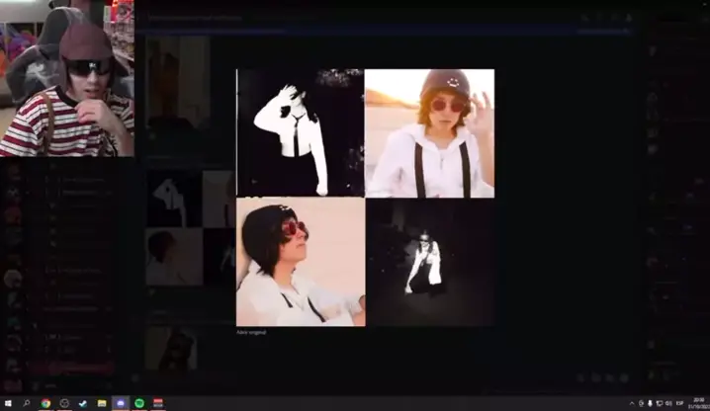The width and height of the screenshot is (710, 411).
Task: Open the Windows Start menu
Action: (x=7, y=403)
